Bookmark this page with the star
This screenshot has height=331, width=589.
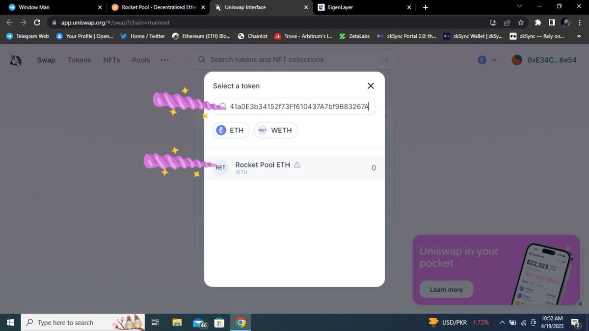coord(521,23)
